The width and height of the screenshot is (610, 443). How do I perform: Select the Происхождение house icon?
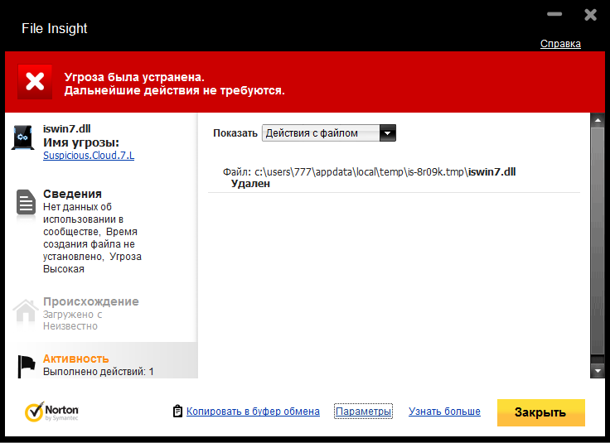[x=26, y=311]
